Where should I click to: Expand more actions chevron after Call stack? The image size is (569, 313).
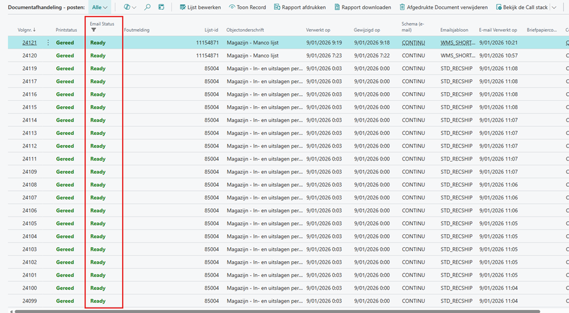click(554, 7)
